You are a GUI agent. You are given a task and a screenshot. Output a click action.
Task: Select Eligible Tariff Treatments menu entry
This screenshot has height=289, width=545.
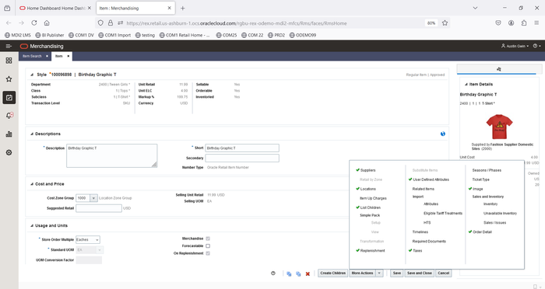(443, 214)
